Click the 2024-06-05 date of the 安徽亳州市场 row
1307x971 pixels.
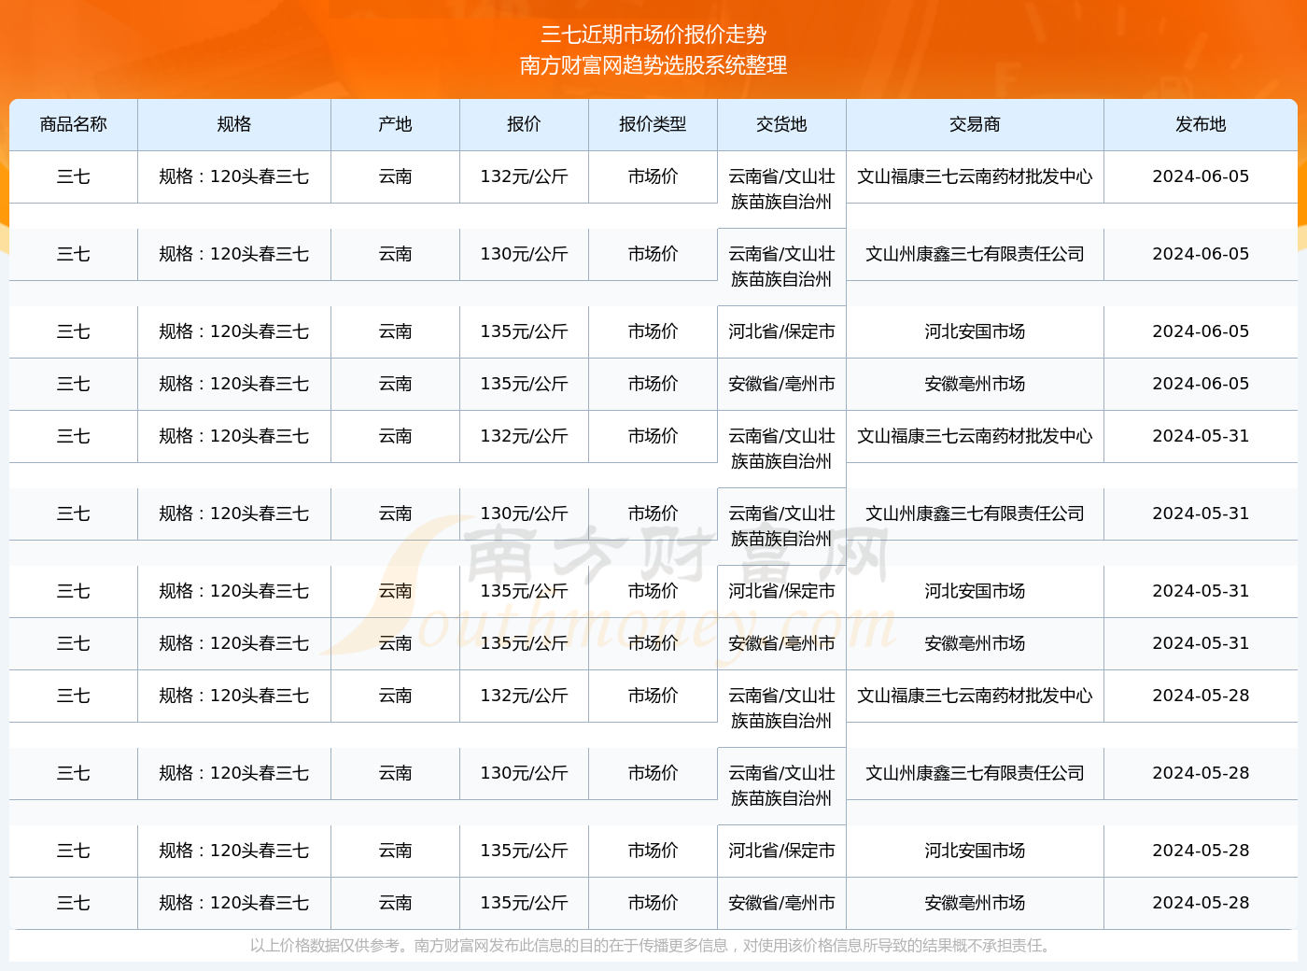[x=1201, y=384]
